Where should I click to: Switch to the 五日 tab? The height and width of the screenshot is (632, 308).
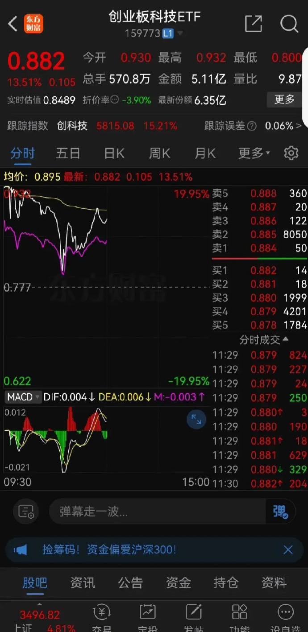[68, 153]
